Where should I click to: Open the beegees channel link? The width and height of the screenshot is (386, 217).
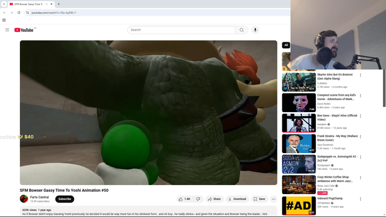(x=321, y=125)
